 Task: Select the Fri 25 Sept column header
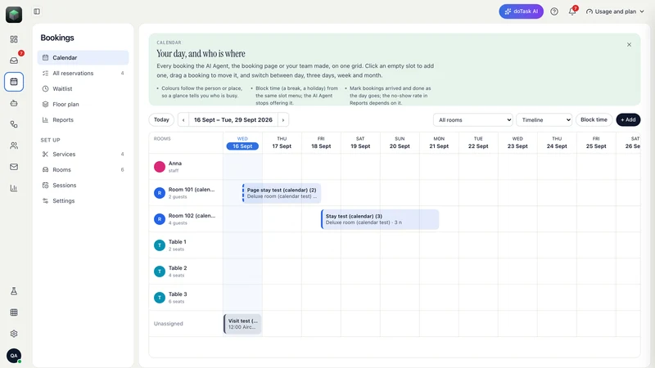coord(596,142)
